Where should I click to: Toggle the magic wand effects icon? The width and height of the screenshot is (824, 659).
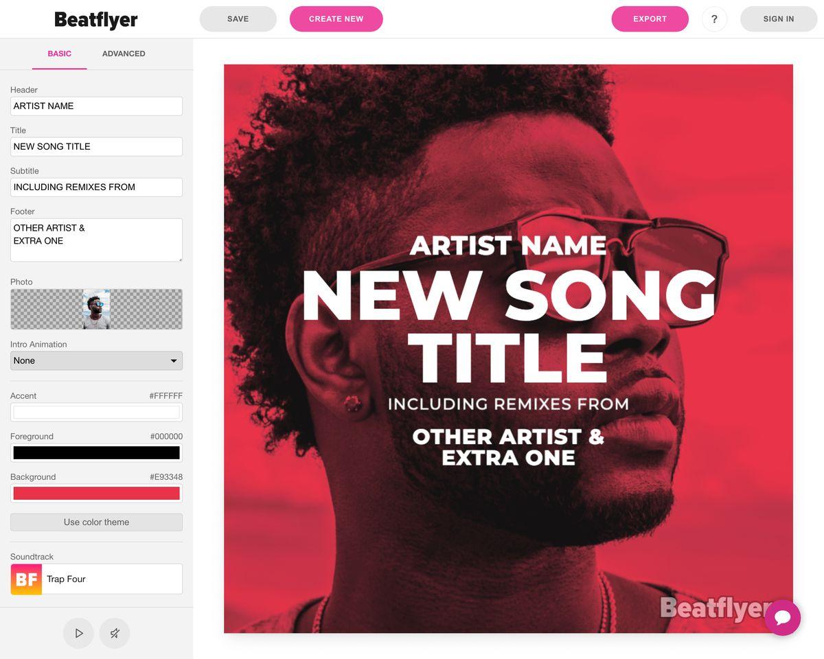[115, 633]
